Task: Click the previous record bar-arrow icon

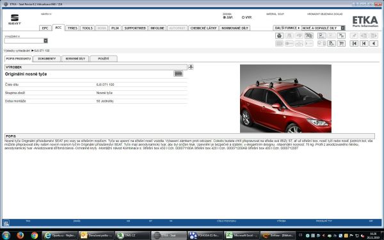Action: coord(364,44)
